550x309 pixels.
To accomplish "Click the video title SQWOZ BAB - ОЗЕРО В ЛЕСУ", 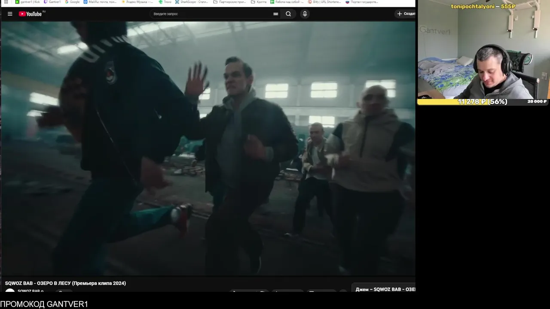I will pos(65,283).
